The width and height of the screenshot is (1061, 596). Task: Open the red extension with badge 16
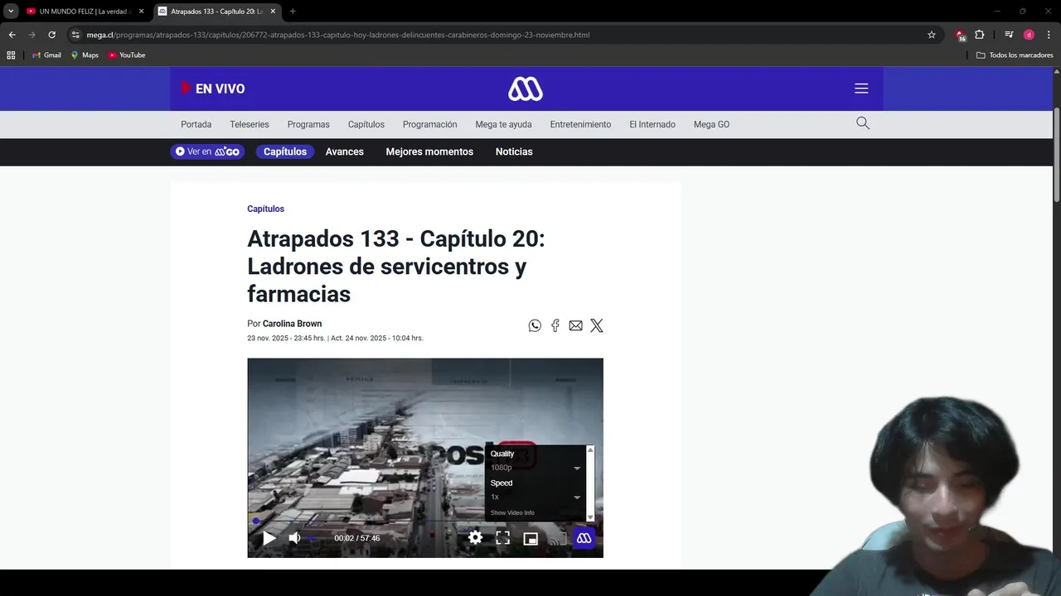[960, 35]
